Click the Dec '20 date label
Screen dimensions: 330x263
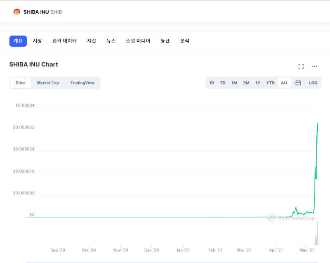[151, 250]
